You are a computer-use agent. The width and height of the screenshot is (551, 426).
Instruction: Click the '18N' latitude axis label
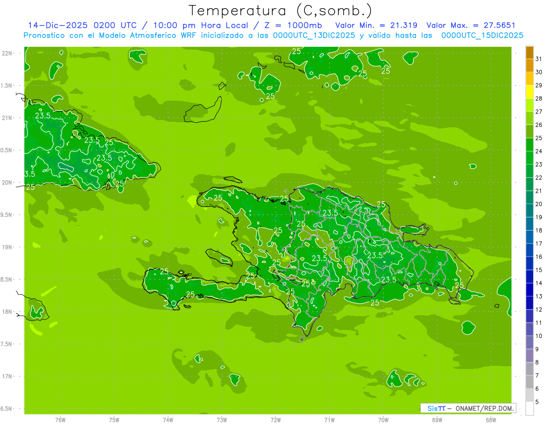coord(7,312)
